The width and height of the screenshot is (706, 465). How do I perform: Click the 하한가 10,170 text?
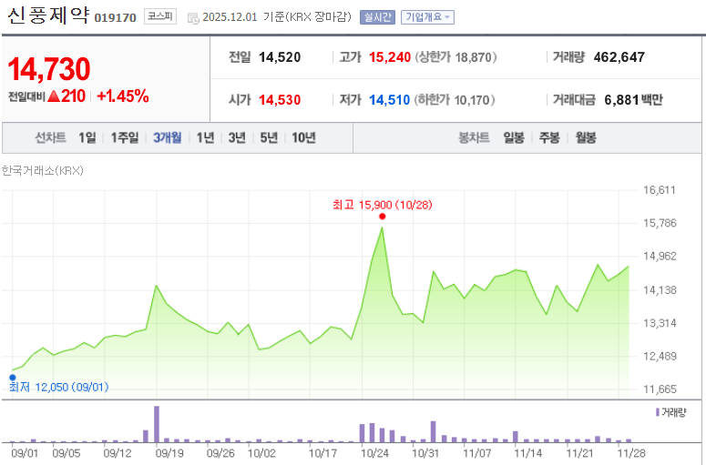(455, 100)
